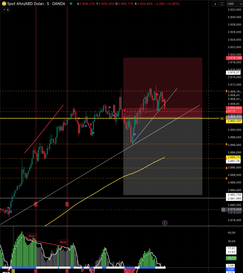The width and height of the screenshot is (243, 273).
Task: Click the blue 0,00 indicator value label
Action: pyautogui.click(x=231, y=269)
